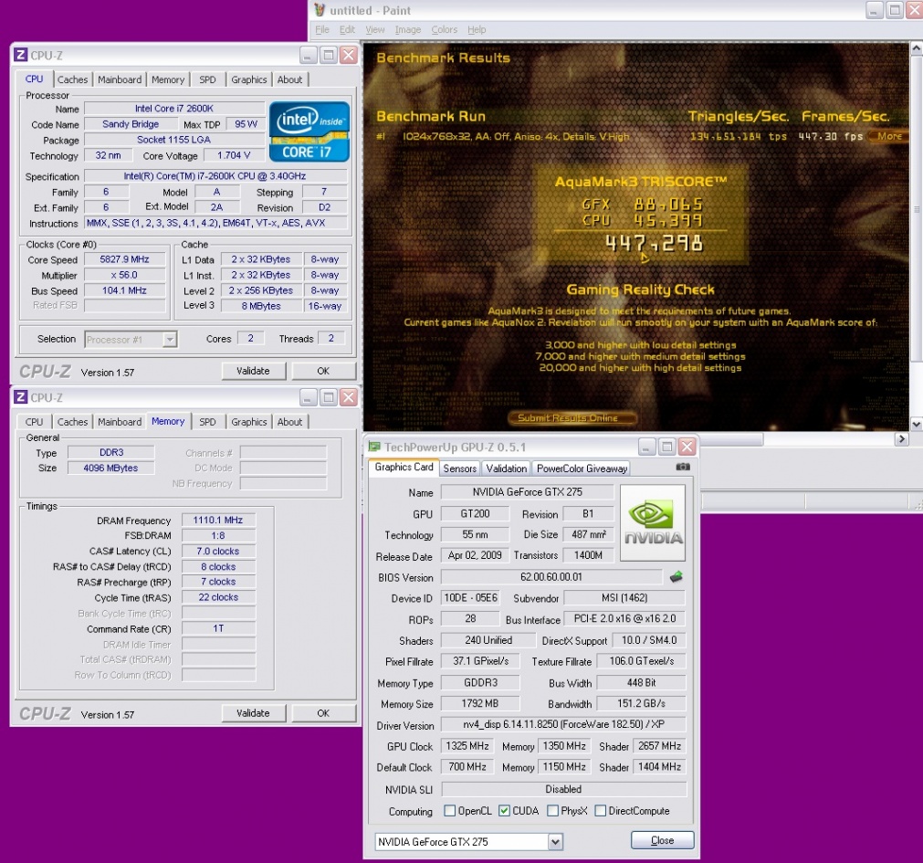Open the NVIDIA GeForce GTX 275 dropdown
This screenshot has width=923, height=863.
pyautogui.click(x=555, y=841)
